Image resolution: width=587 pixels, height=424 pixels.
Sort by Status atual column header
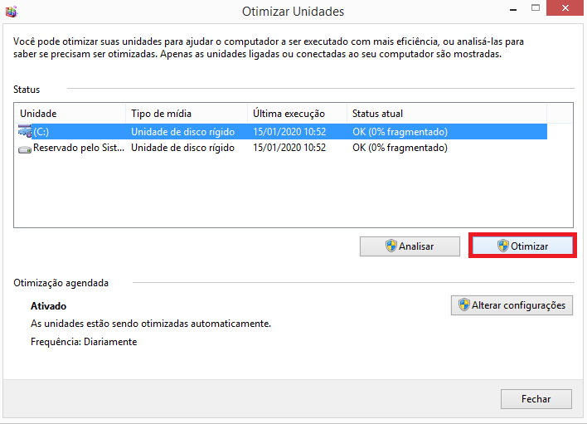click(x=447, y=114)
